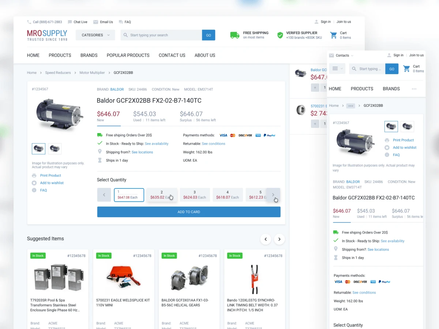
Task: Click the info icon next to FAQ under desktop product image
Action: click(x=34, y=190)
